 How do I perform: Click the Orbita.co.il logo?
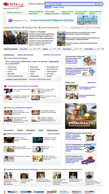coord(13,5)
